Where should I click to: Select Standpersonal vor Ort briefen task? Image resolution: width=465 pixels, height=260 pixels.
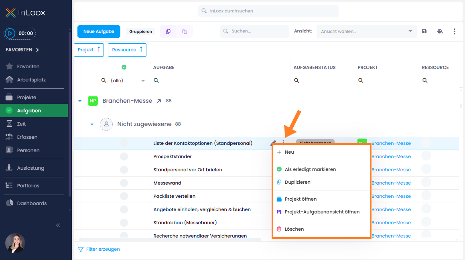coord(188,170)
